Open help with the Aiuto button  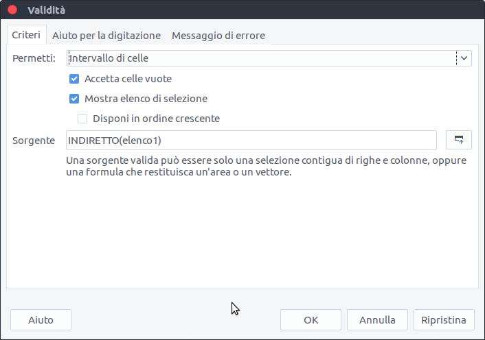pyautogui.click(x=41, y=319)
